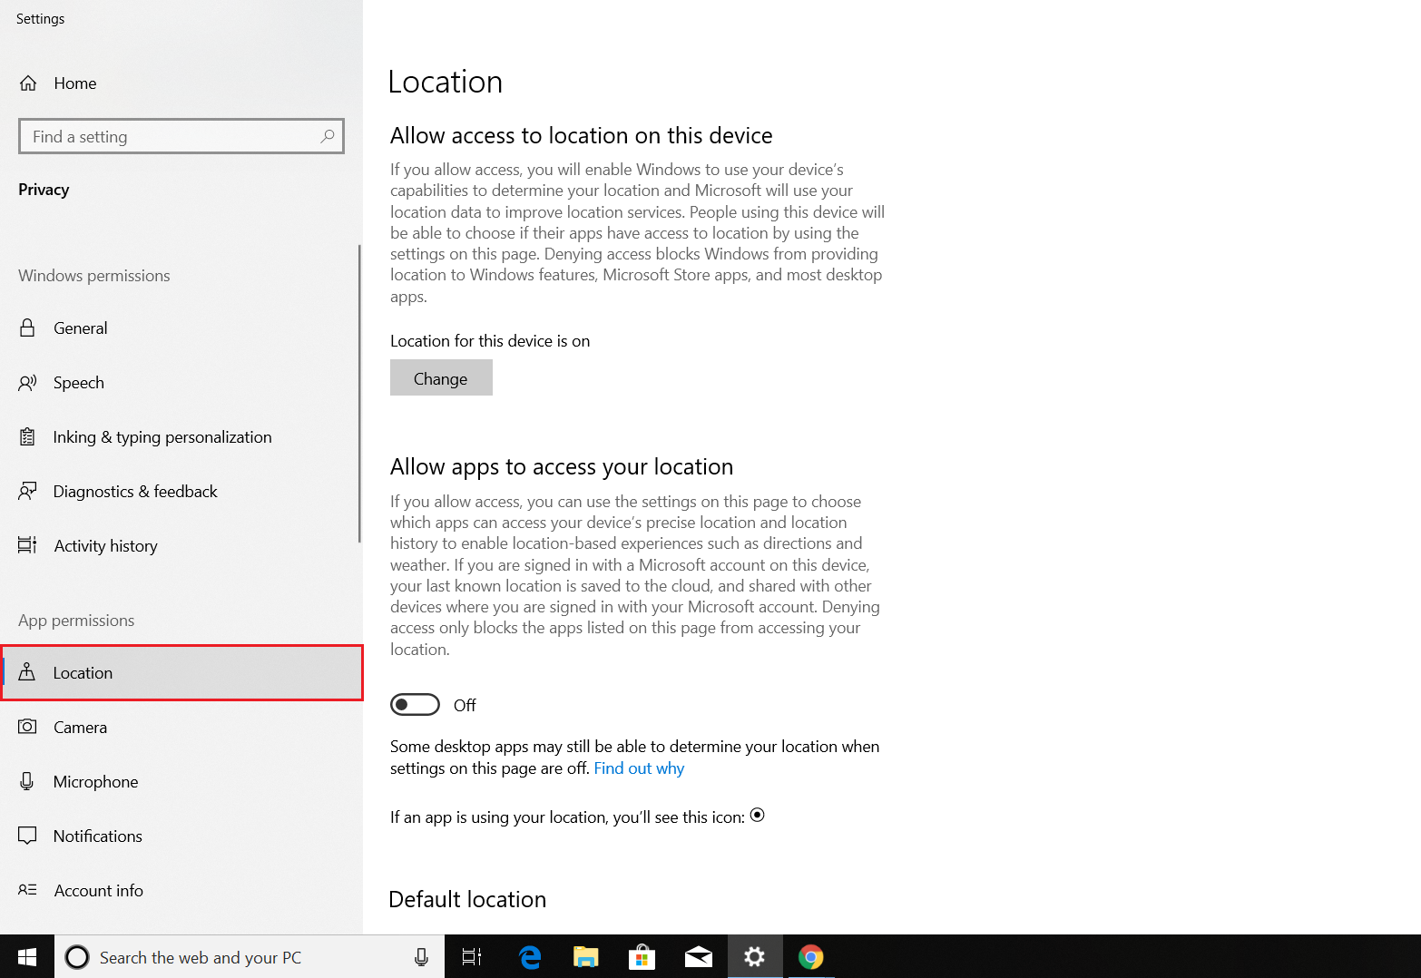Click the Home icon in the sidebar
Image resolution: width=1421 pixels, height=978 pixels.
tap(28, 83)
